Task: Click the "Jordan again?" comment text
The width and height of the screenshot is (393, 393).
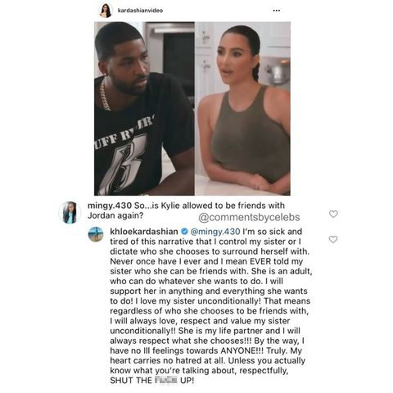Action: pyautogui.click(x=115, y=215)
